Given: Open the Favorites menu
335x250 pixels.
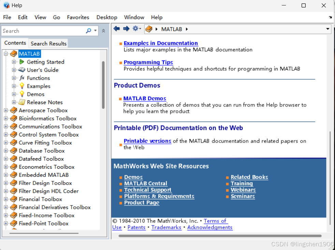Looking at the screenshot, I should pos(78,17).
